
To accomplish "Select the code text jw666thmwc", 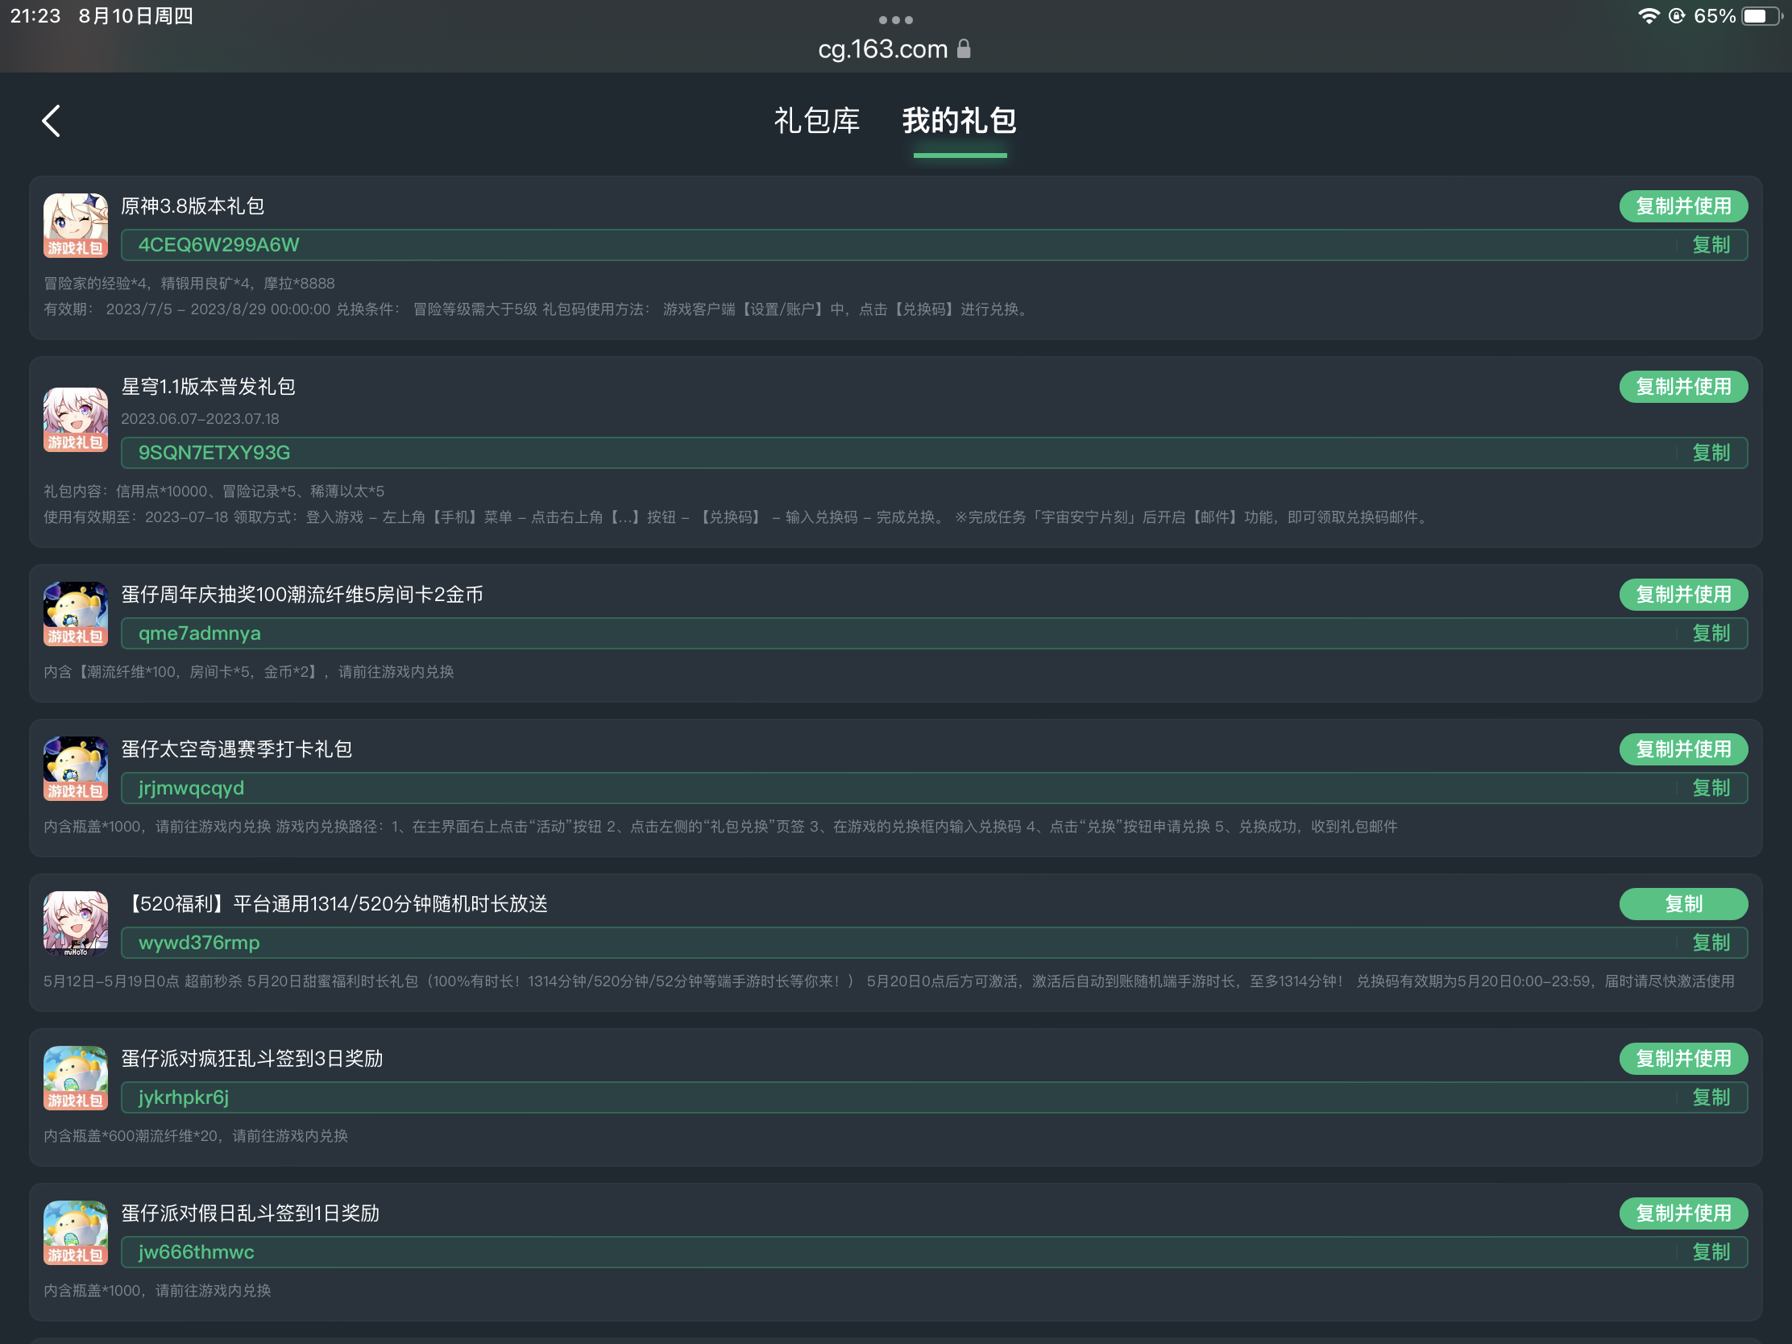I will [x=196, y=1252].
